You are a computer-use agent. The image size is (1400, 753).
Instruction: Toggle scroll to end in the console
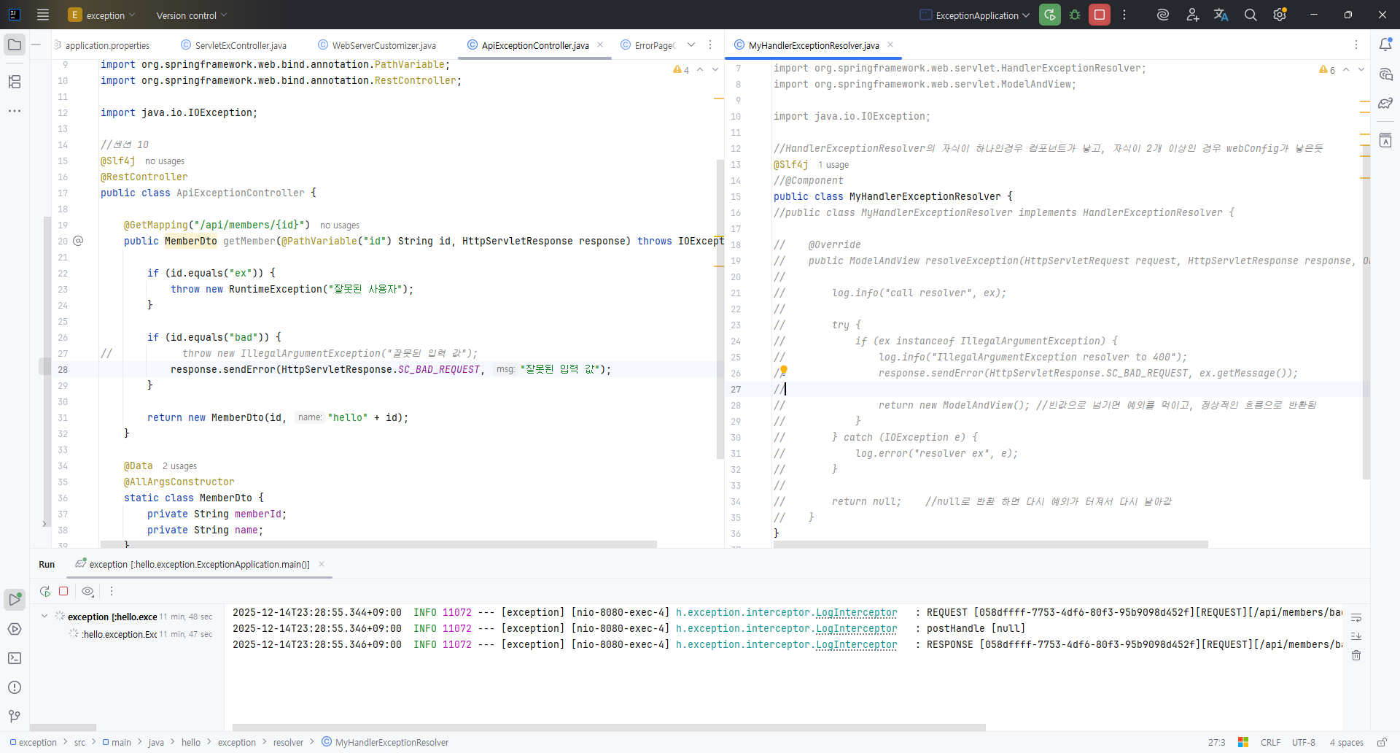(1356, 636)
